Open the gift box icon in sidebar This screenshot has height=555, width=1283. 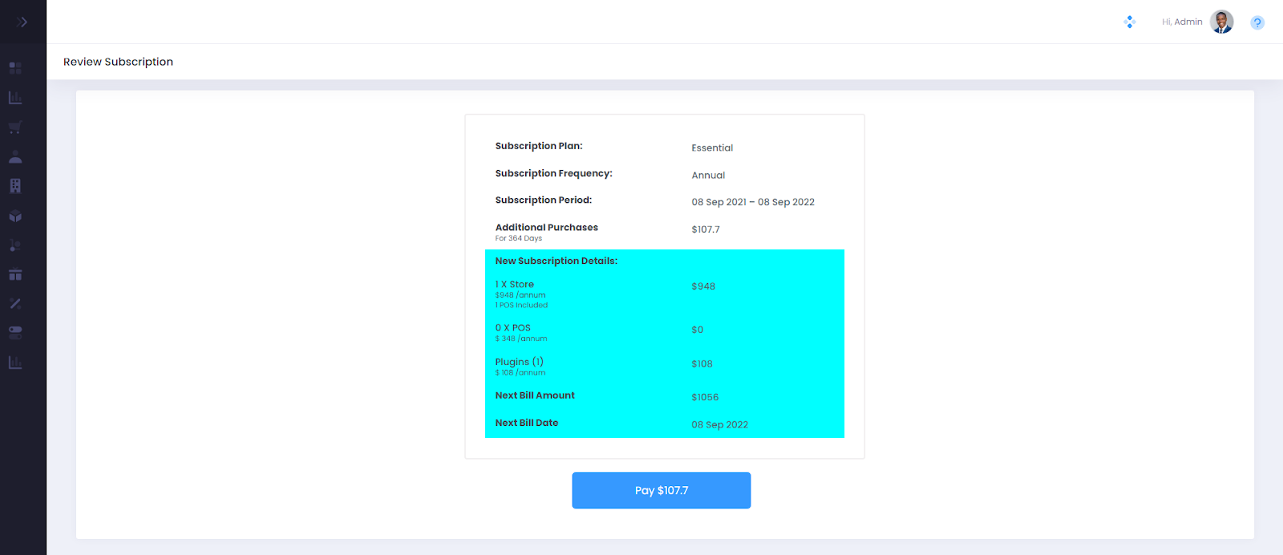[15, 274]
